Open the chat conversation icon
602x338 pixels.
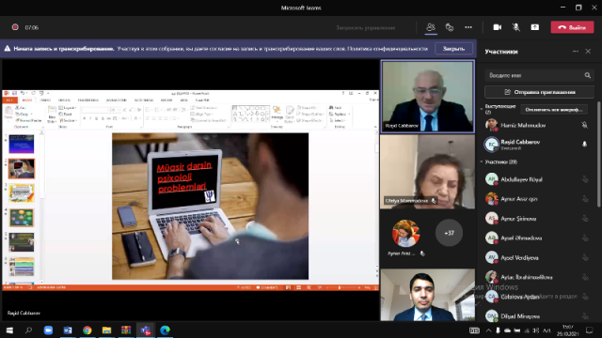pos(450,27)
